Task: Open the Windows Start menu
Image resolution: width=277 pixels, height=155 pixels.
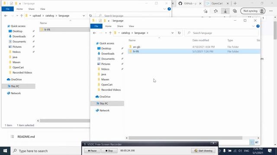Action: [x=5, y=151]
